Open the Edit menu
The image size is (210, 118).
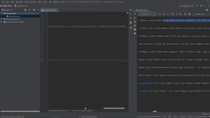pos(8,2)
